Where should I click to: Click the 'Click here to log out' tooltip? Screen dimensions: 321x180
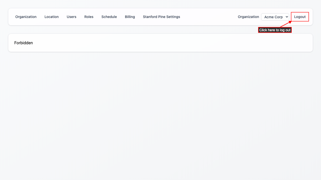275,30
